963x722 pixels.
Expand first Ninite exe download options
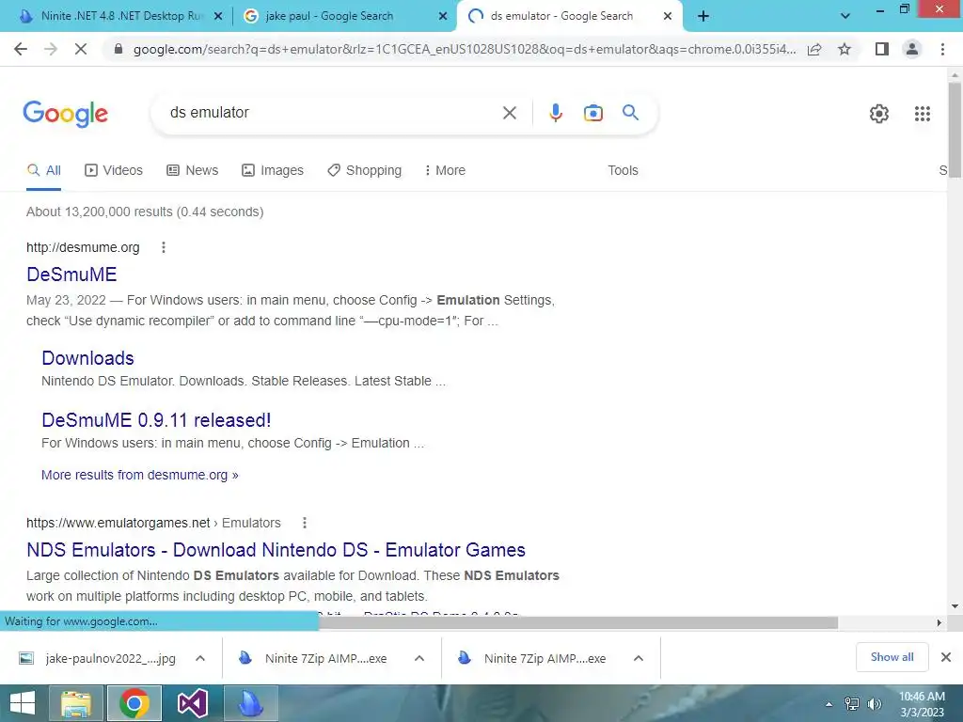(x=419, y=659)
